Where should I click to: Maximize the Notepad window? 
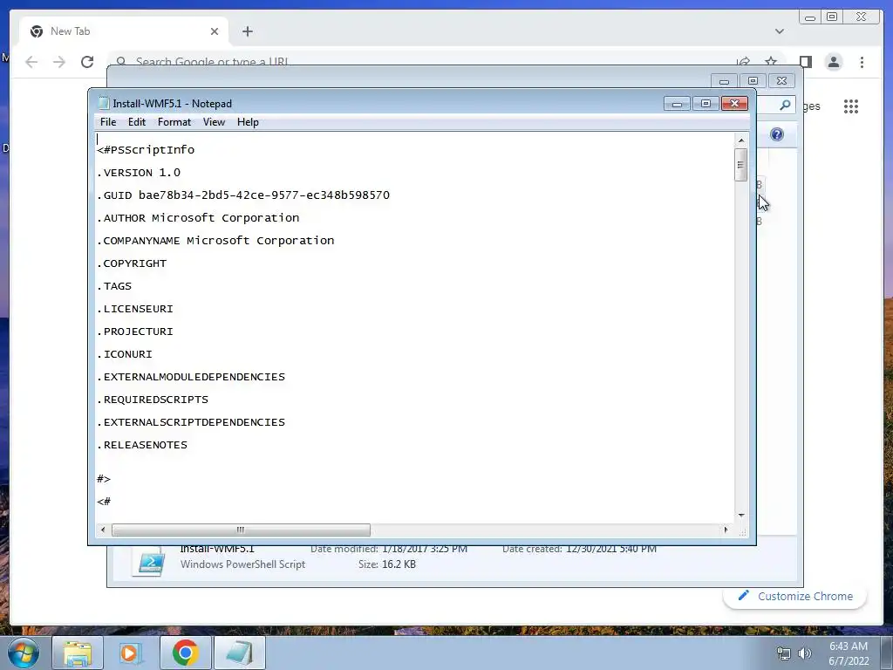(706, 103)
